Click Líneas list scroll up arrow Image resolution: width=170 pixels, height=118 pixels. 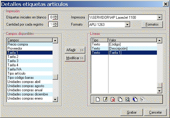[159, 40]
